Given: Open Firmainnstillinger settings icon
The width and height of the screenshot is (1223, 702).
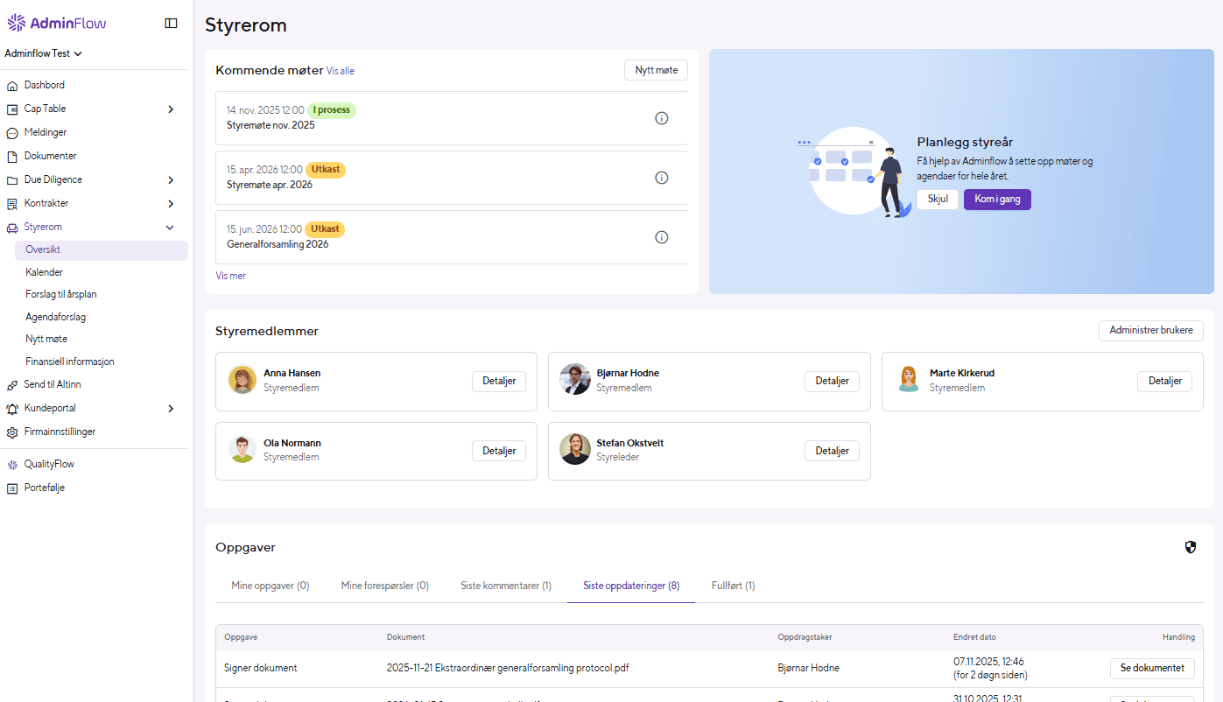Looking at the screenshot, I should [11, 431].
